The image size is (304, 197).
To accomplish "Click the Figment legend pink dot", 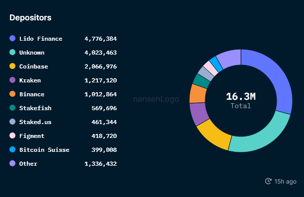I will click(x=12, y=135).
